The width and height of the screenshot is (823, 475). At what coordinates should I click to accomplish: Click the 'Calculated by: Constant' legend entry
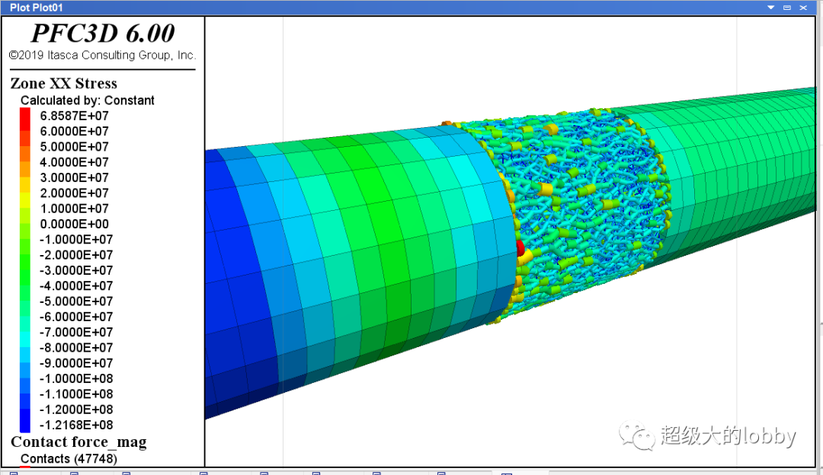pos(87,100)
